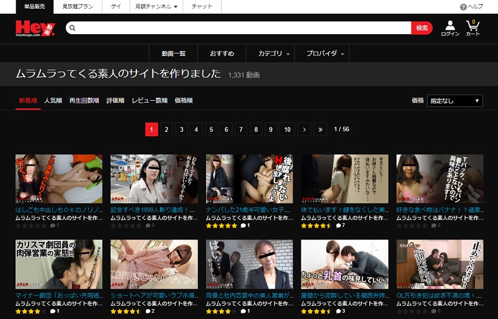Image resolution: width=498 pixels, height=319 pixels.
Task: Open the 月額チャンネル dropdown tab
Action: click(x=156, y=6)
